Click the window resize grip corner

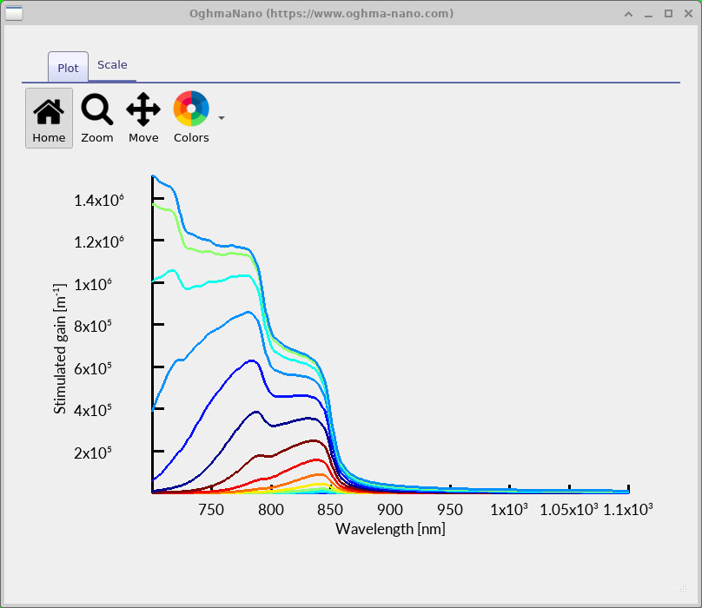pos(682,588)
